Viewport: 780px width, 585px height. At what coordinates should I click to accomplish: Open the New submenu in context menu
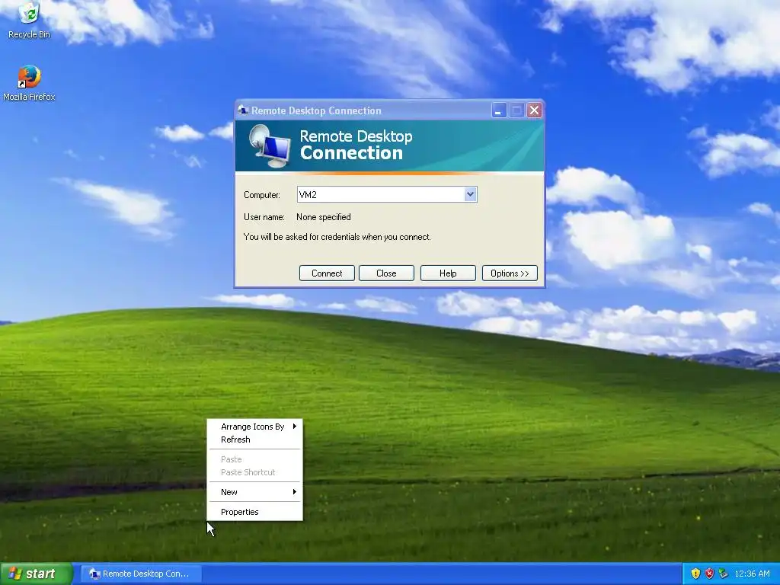[254, 492]
